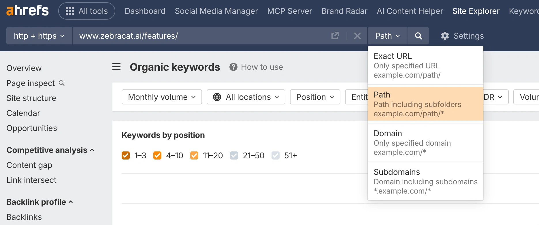This screenshot has width=539, height=225.
Task: Click the magnifier search button
Action: pos(418,36)
